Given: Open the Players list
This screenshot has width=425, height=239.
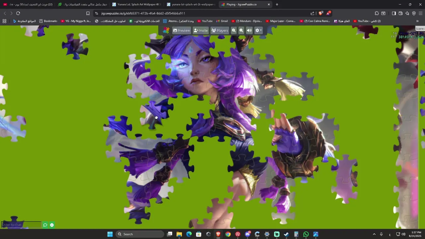Looking at the screenshot, I should tap(220, 31).
